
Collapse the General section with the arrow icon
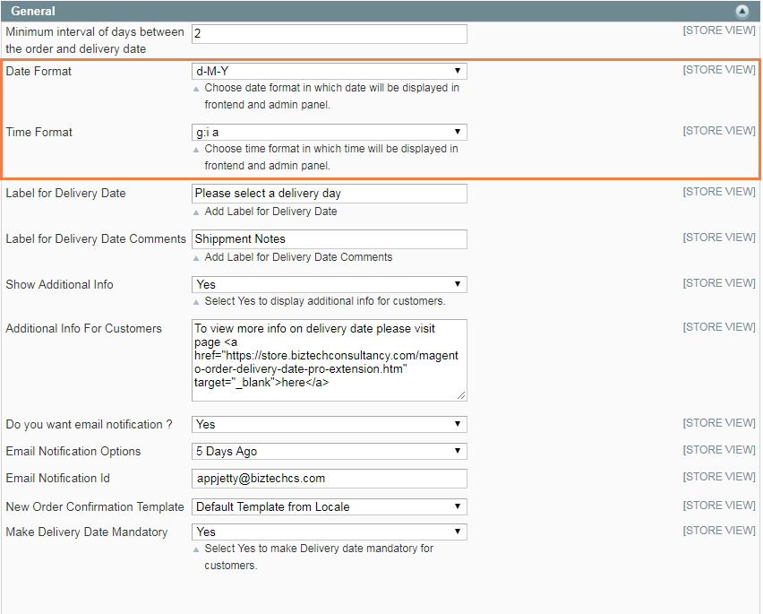coord(742,11)
